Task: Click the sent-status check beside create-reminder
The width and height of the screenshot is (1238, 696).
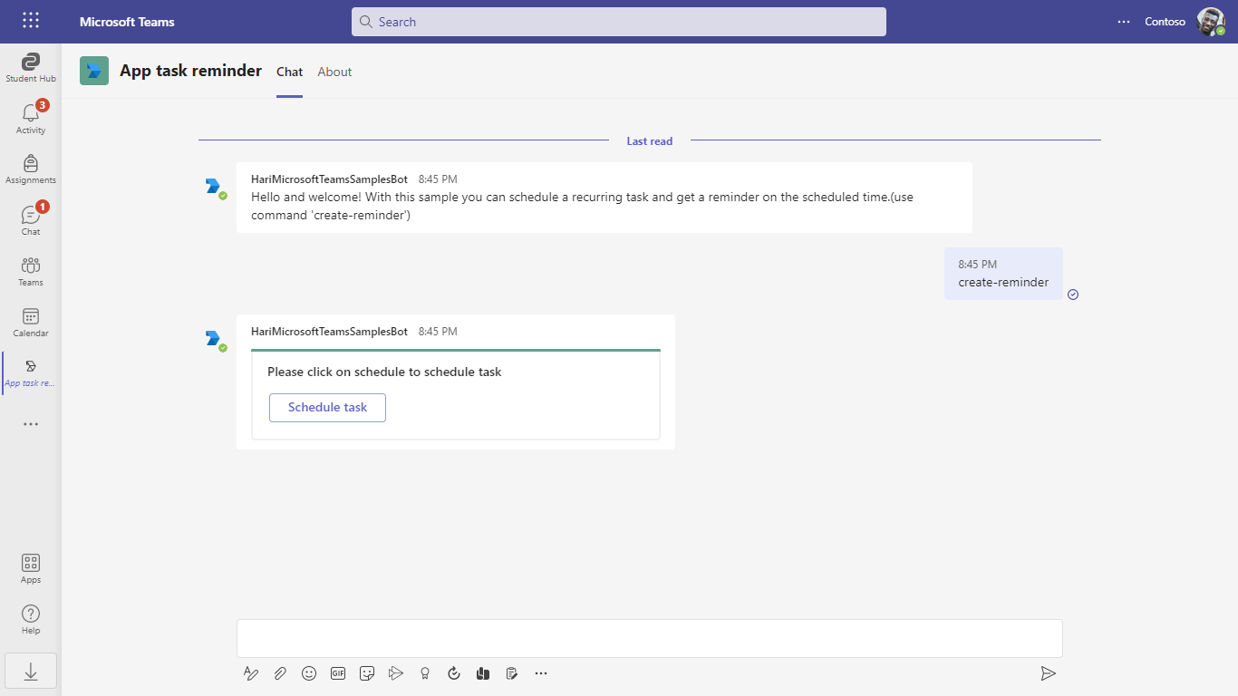Action: coord(1073,295)
